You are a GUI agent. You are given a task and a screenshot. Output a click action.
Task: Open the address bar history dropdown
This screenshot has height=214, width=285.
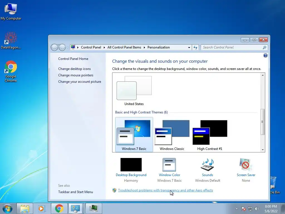189,47
